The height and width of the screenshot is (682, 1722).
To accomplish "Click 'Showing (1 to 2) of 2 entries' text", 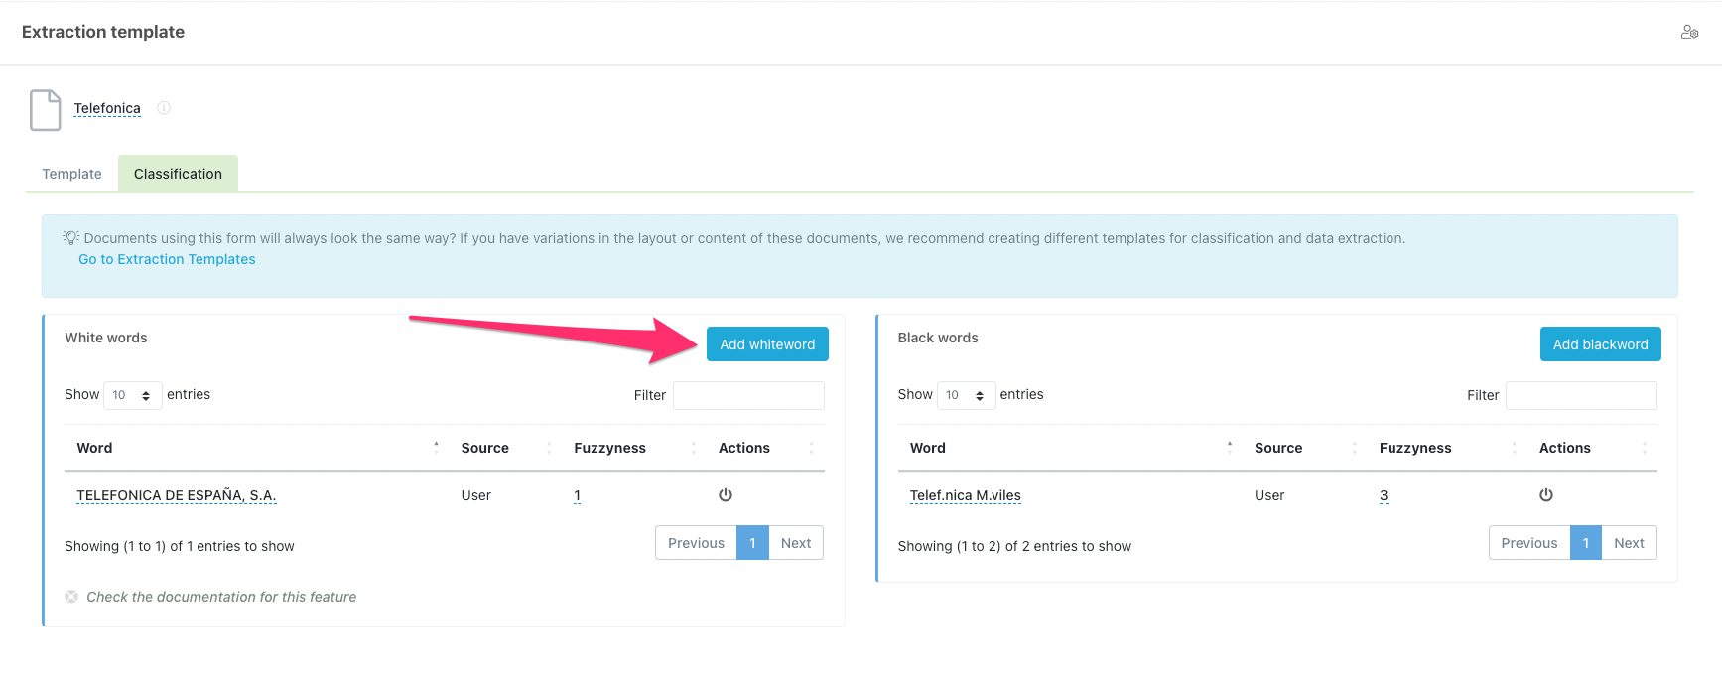I will (1014, 546).
